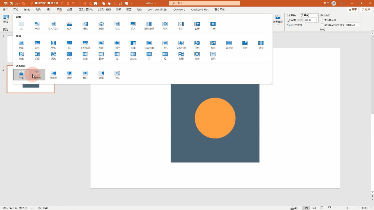Screen dimensions: 374x210
Task: Apply the 蜂巢 (Honeycomb) transition
Action: (x=21, y=56)
